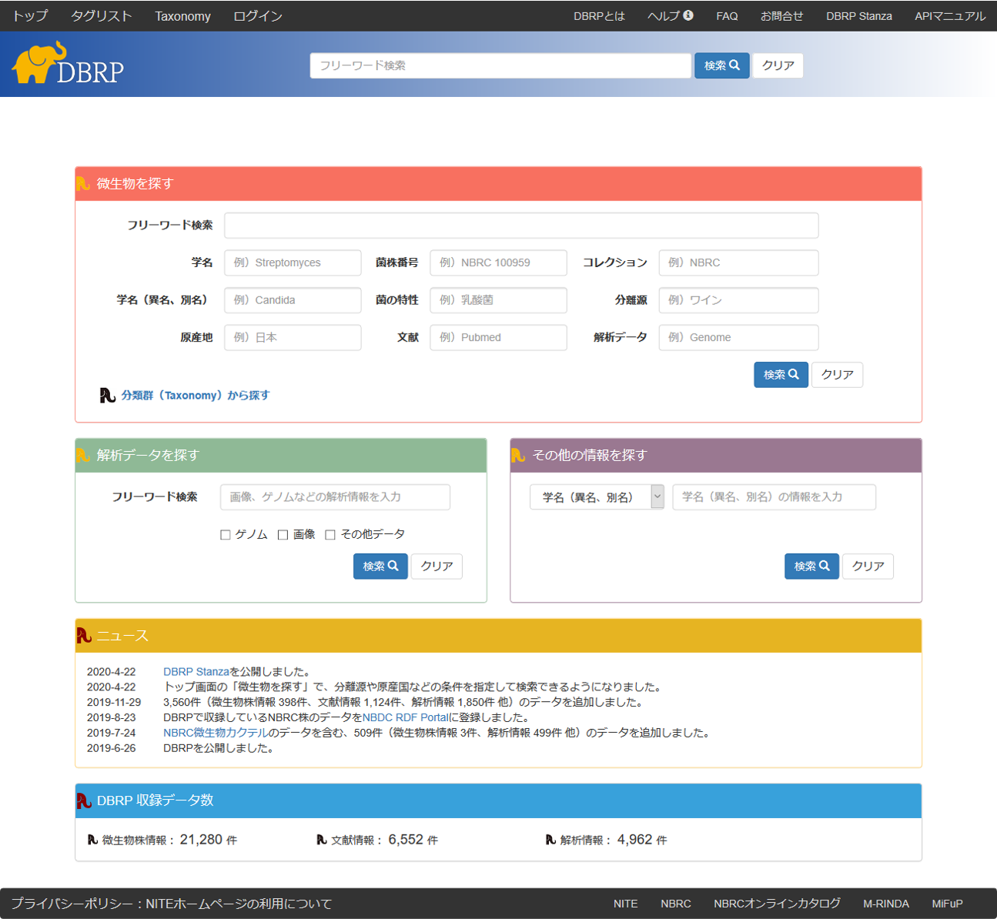This screenshot has width=997, height=919.
Task: Enable the ゲノム checkbox
Action: click(226, 533)
